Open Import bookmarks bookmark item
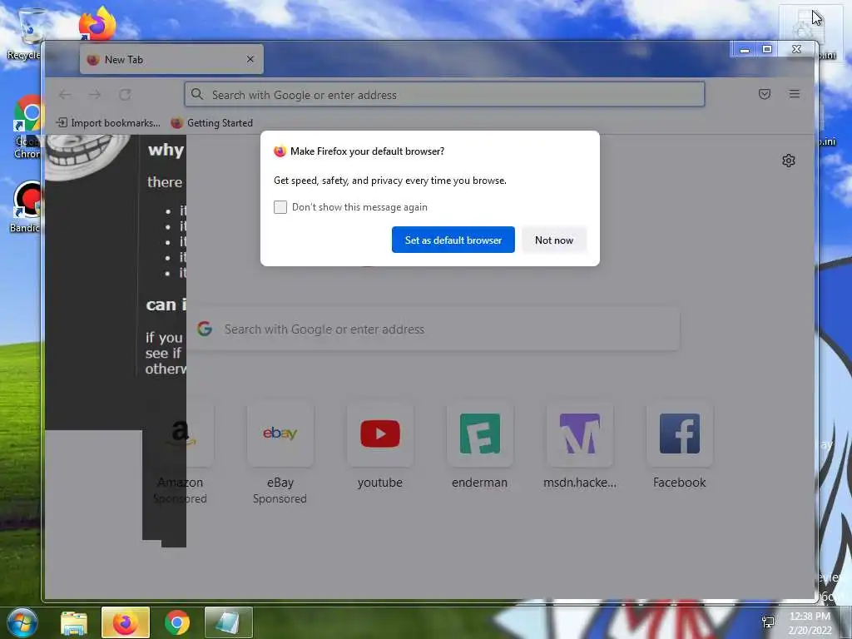852x639 pixels. [x=108, y=123]
